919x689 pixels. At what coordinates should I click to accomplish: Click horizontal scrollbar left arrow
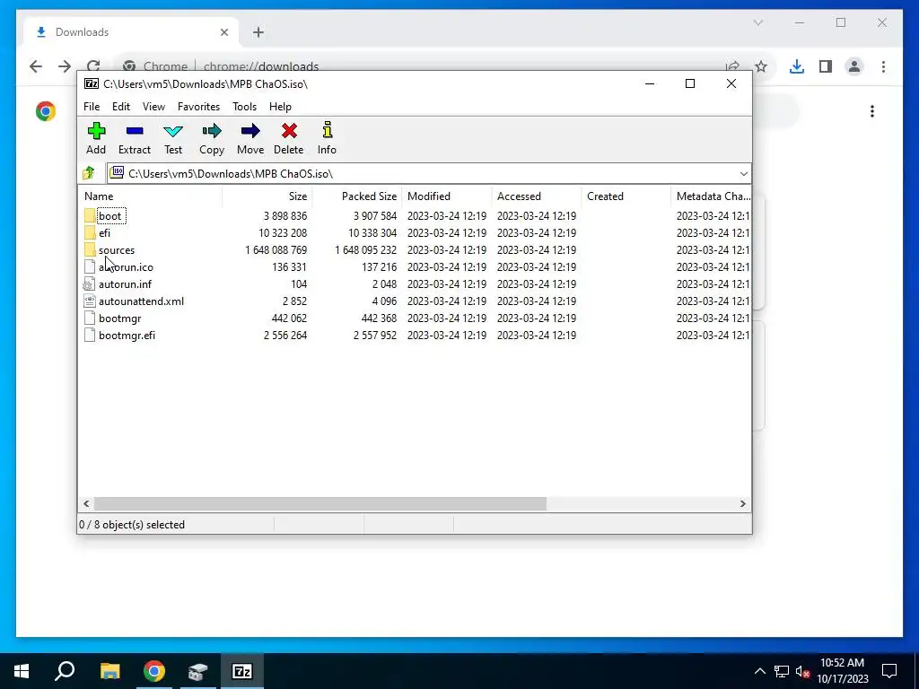click(86, 503)
